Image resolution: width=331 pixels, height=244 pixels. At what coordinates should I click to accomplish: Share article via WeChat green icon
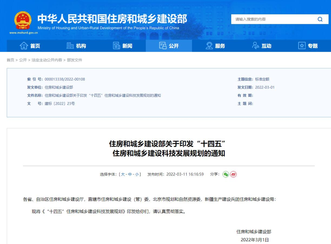226,174
